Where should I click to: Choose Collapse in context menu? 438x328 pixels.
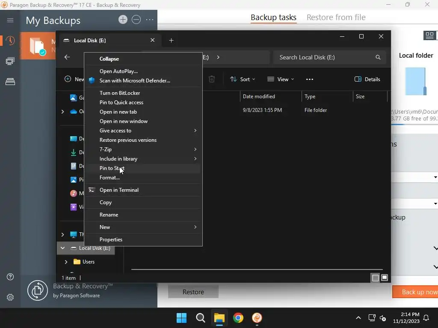(x=143, y=59)
